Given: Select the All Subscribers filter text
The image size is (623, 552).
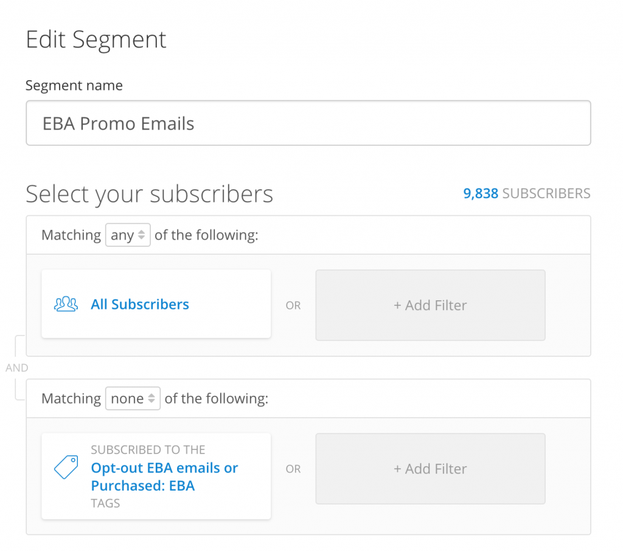Looking at the screenshot, I should tap(140, 304).
